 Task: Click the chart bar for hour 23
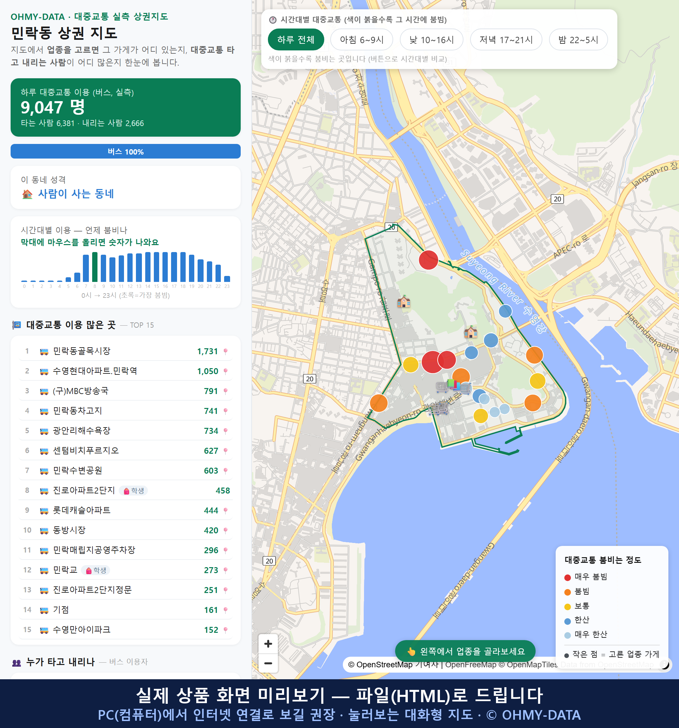(x=227, y=278)
